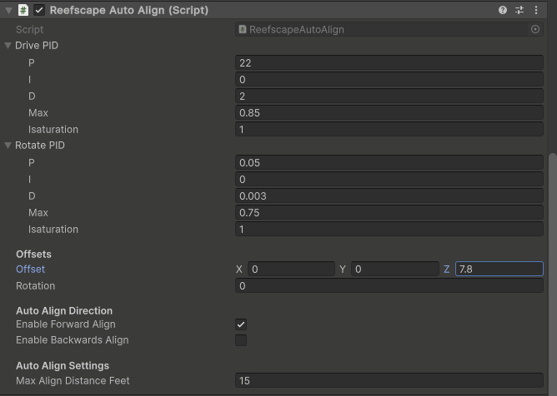Click the Offset Z field 7.8
Screen dimensions: 557x396
coord(499,269)
